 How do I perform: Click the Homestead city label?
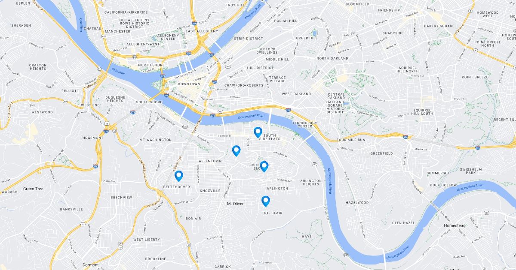click(455, 225)
